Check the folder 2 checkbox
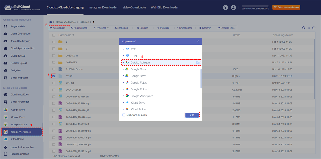Screen dimensions: 321x159 (x=54, y=42)
